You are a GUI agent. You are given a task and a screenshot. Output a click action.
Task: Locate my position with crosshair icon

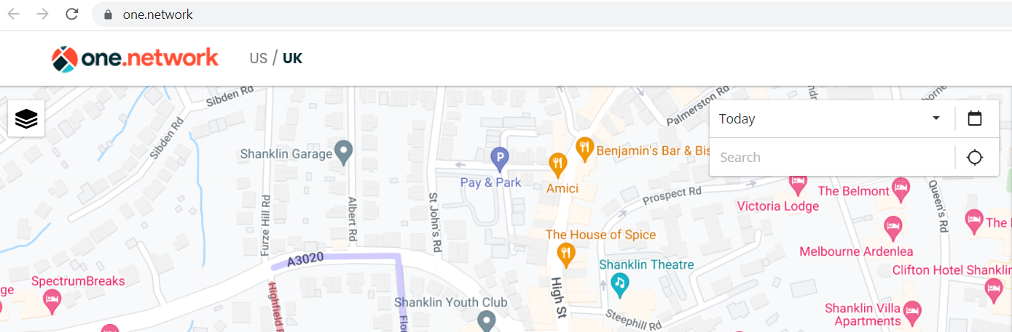coord(975,157)
